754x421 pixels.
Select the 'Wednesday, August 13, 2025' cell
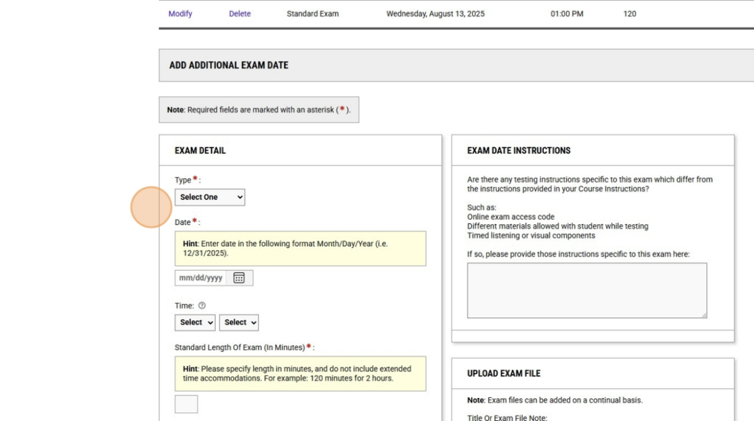coord(436,14)
